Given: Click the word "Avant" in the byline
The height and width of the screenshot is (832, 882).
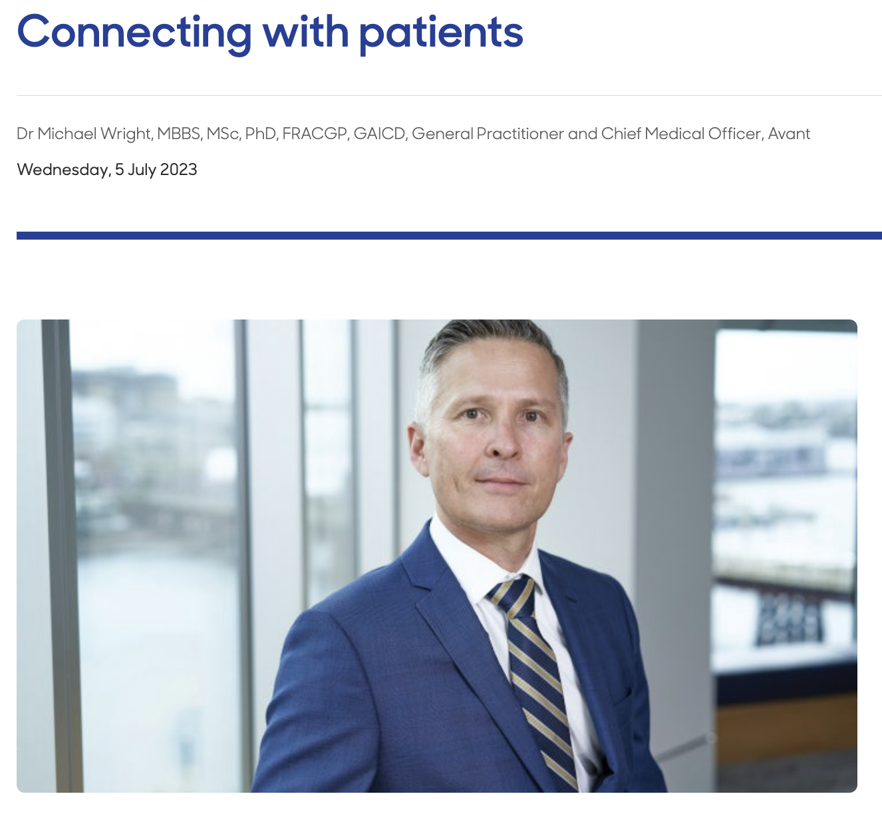Looking at the screenshot, I should pyautogui.click(x=790, y=134).
